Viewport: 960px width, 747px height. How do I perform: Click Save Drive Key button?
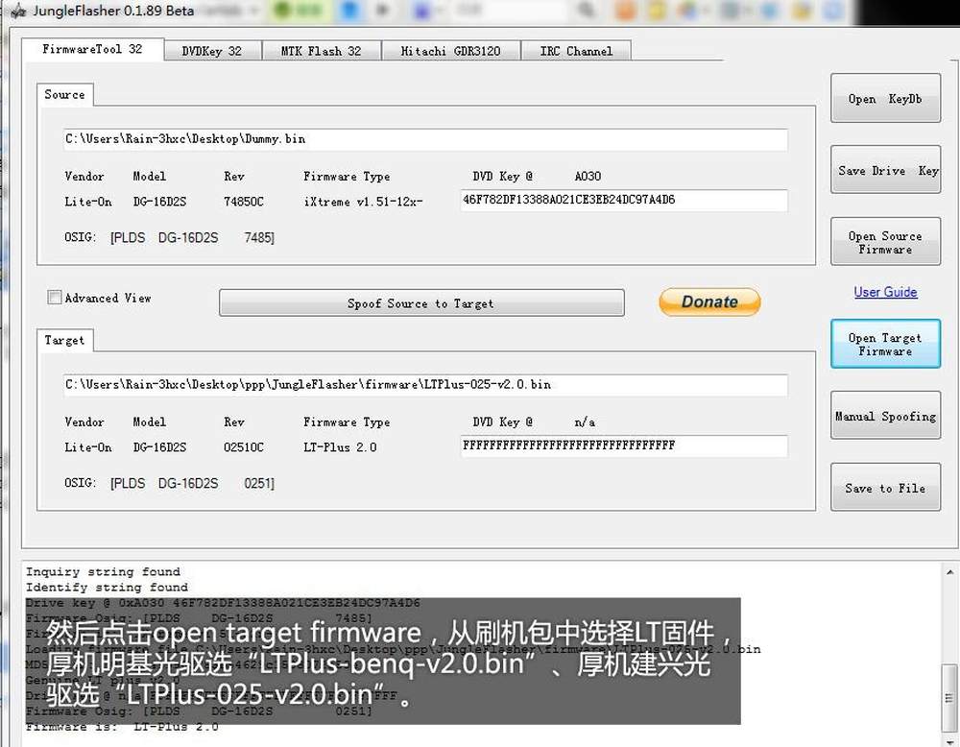click(885, 170)
